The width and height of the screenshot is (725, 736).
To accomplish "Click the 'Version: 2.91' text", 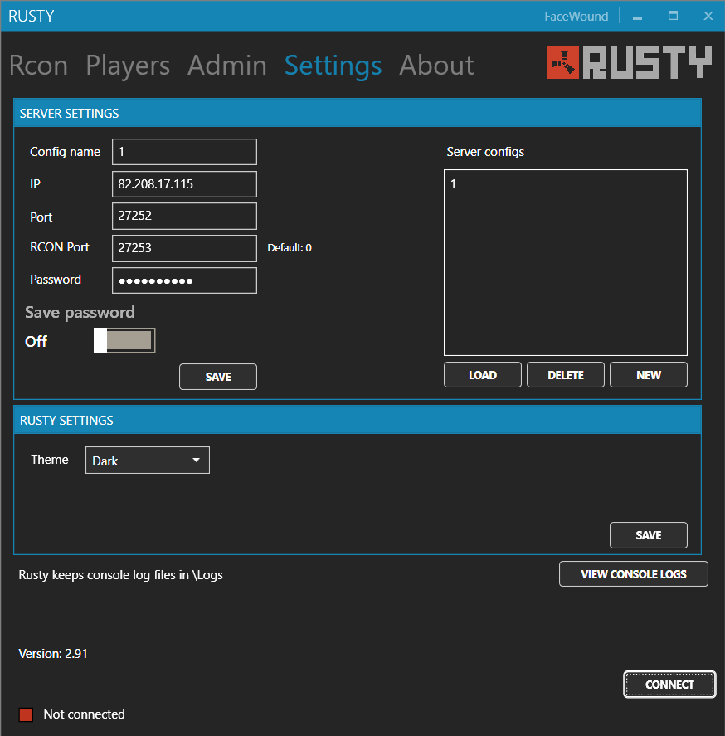I will coord(53,653).
